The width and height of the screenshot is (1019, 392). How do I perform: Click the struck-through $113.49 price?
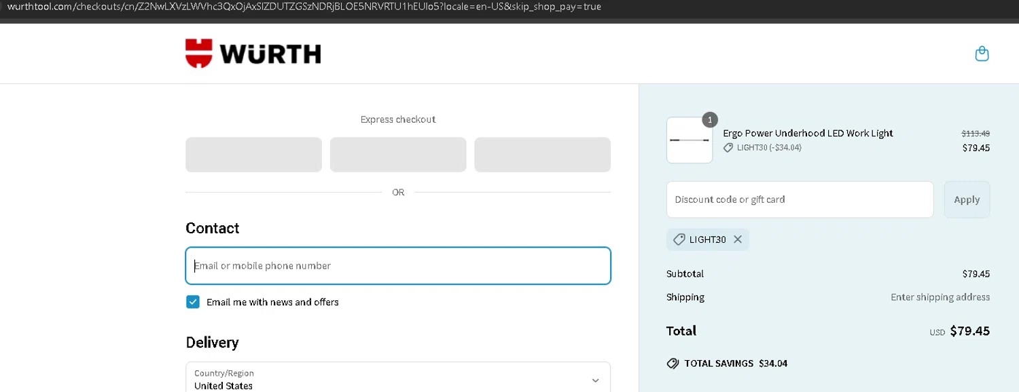(976, 134)
